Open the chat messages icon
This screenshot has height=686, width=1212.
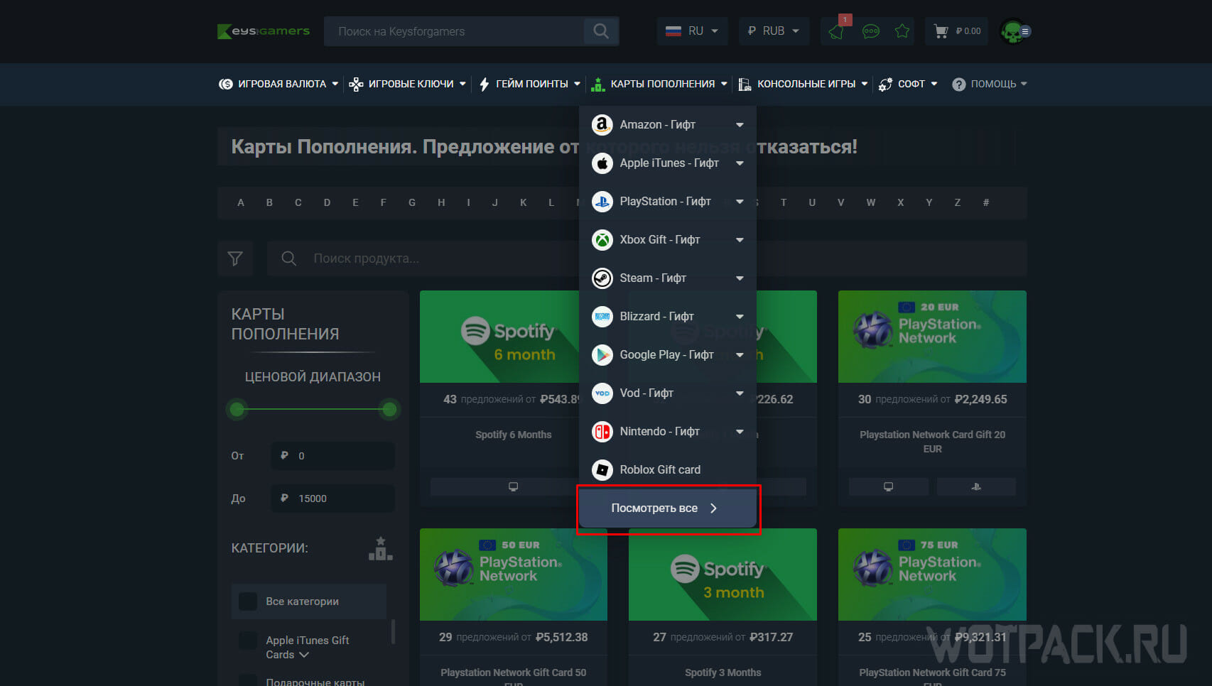click(870, 31)
